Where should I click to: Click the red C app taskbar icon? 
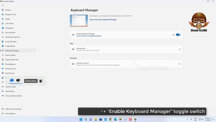pyautogui.click(x=130, y=119)
